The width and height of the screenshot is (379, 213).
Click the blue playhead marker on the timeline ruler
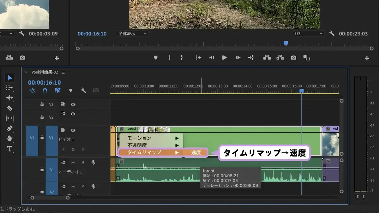[x=302, y=91]
